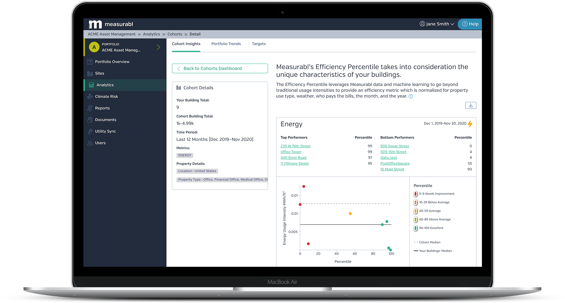Viewport: 565px width, 303px height.
Task: Click the 40-59 Average legend swatch
Action: [x=416, y=211]
